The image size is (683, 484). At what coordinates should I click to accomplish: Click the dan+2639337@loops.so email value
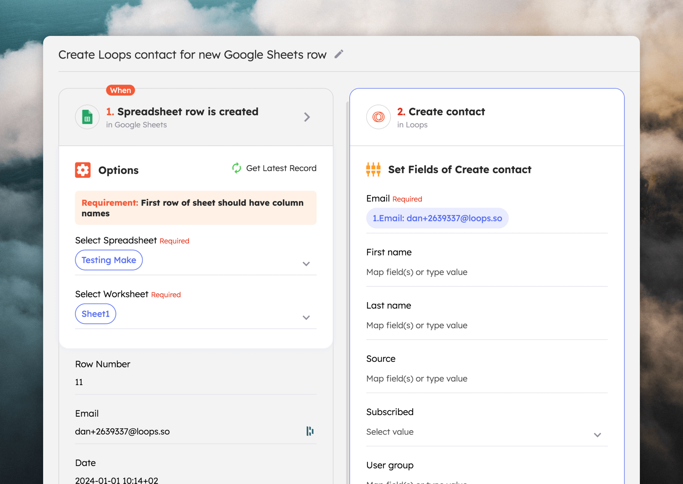(122, 431)
